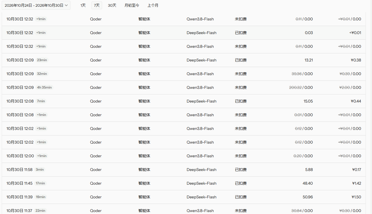Click Qwen3.8-Flash in the 12:00 row
The image size is (372, 214).
tap(200, 156)
